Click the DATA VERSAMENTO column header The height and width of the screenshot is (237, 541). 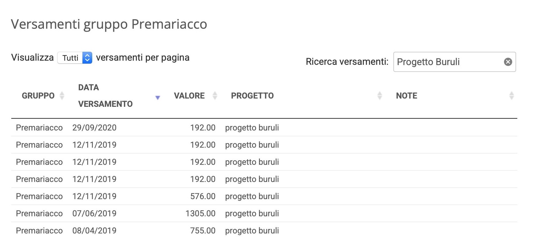pyautogui.click(x=105, y=96)
